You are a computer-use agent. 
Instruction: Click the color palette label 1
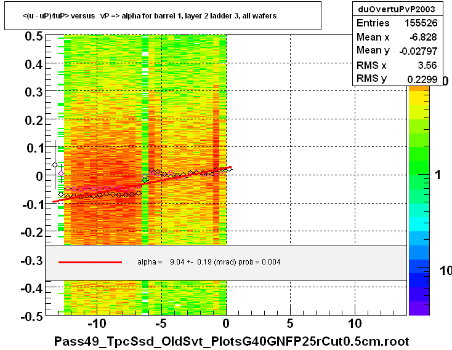pos(438,175)
